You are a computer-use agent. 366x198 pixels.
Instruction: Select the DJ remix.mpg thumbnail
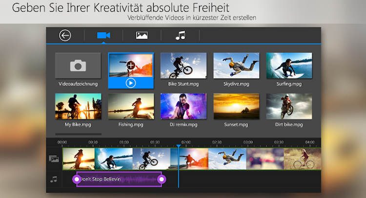[x=183, y=106]
